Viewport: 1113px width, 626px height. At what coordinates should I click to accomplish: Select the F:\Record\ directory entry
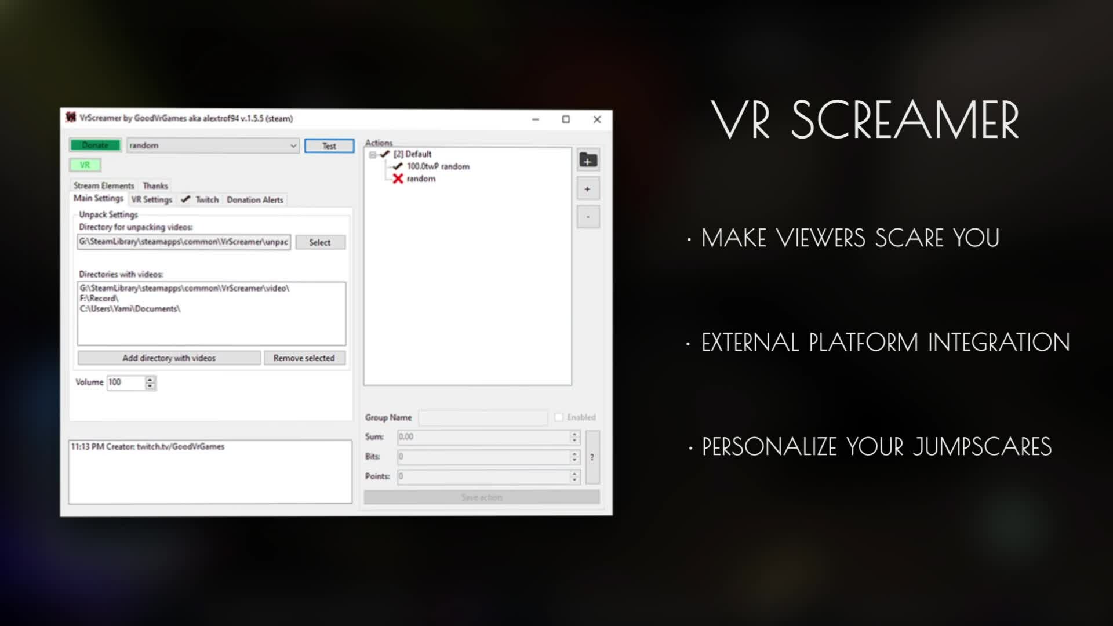click(x=99, y=299)
